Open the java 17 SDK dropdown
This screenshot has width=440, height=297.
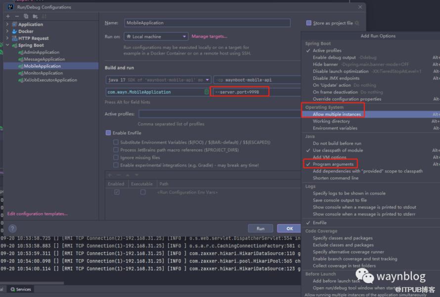tap(158, 80)
